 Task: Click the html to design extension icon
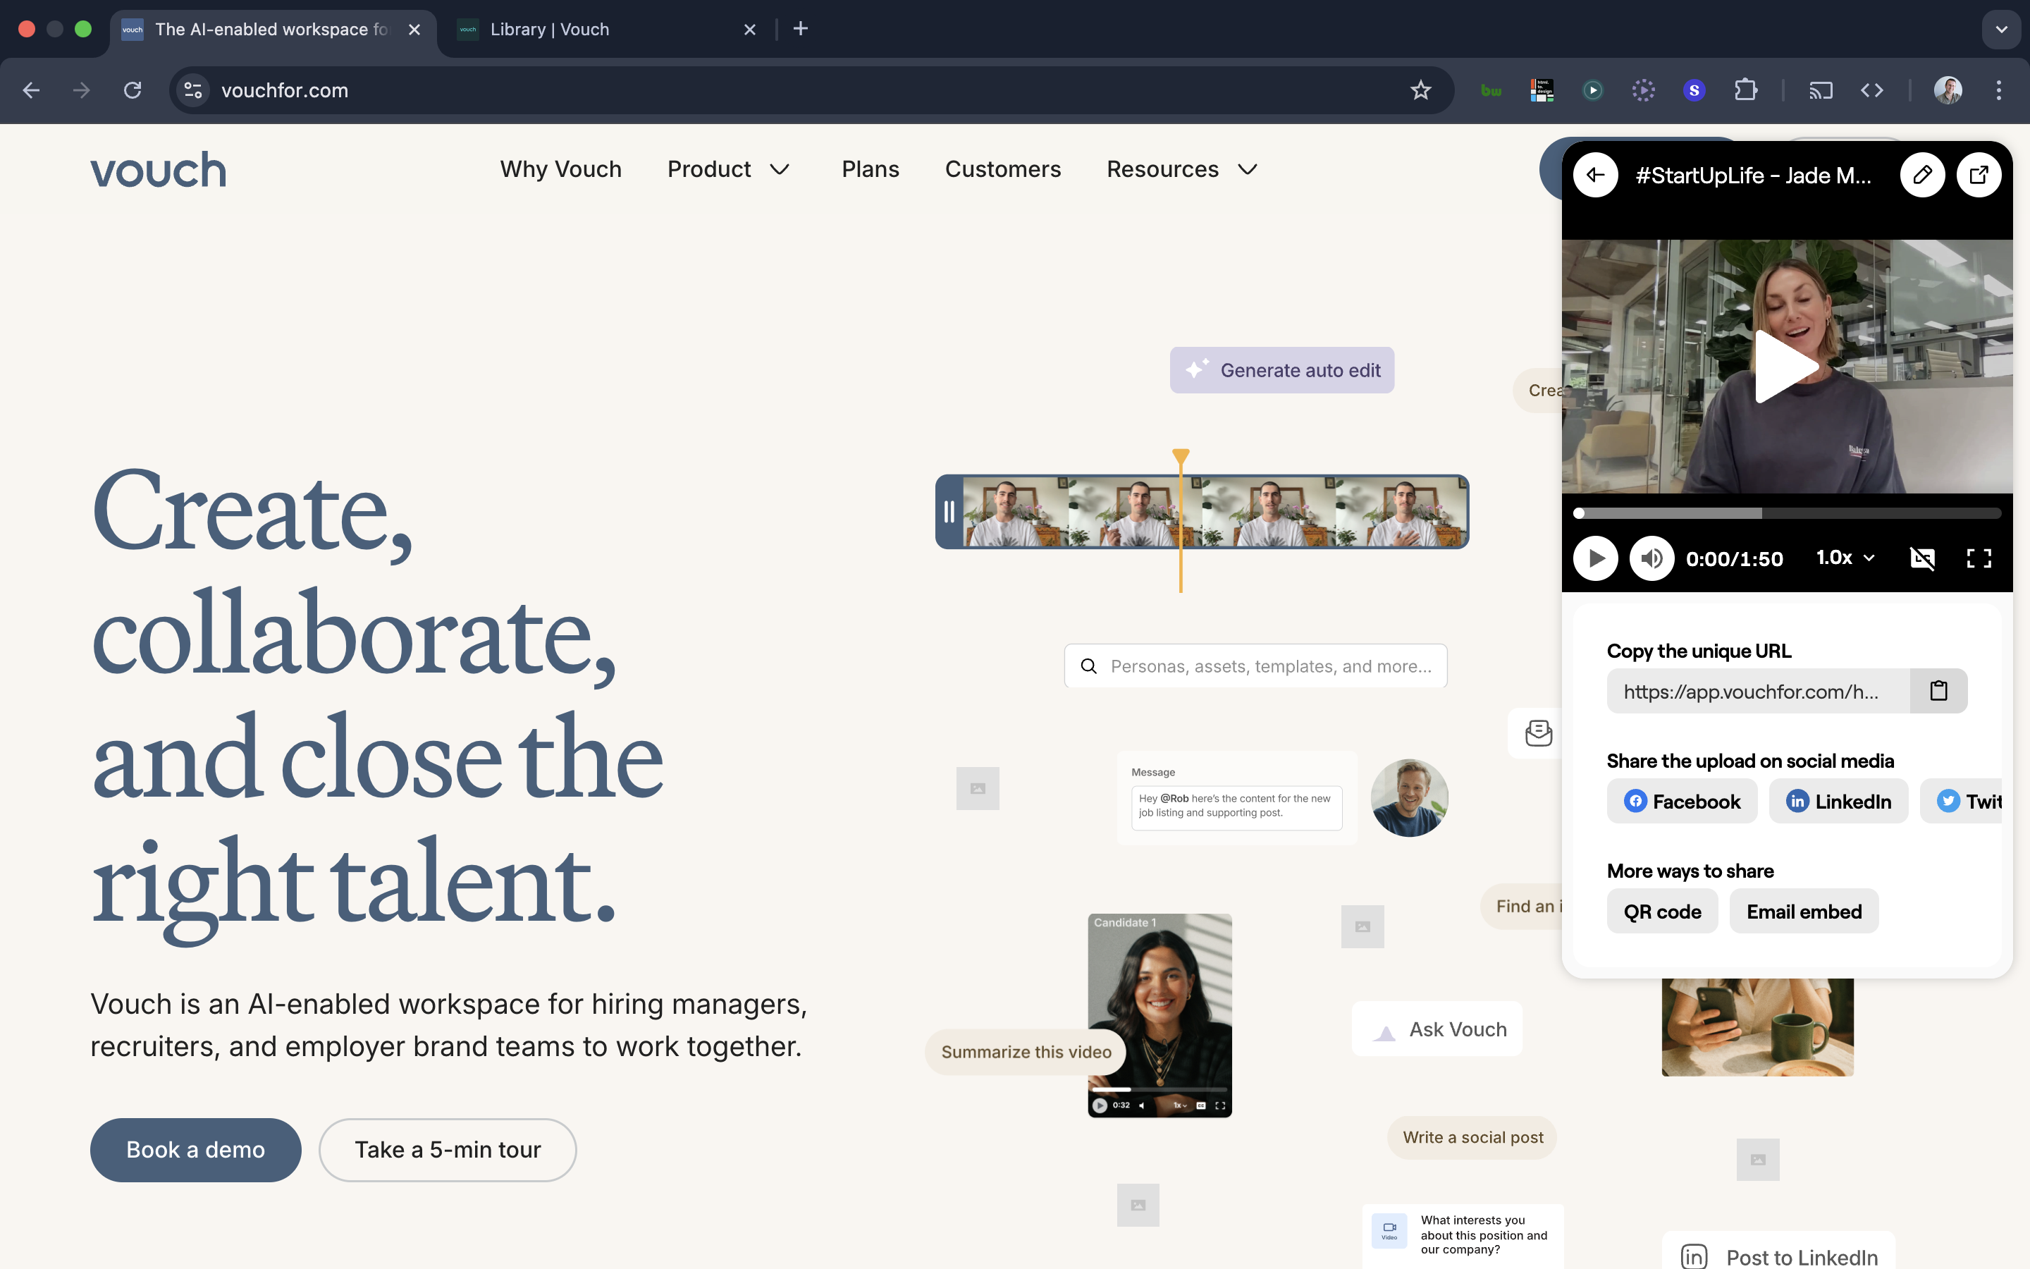pyautogui.click(x=1542, y=91)
